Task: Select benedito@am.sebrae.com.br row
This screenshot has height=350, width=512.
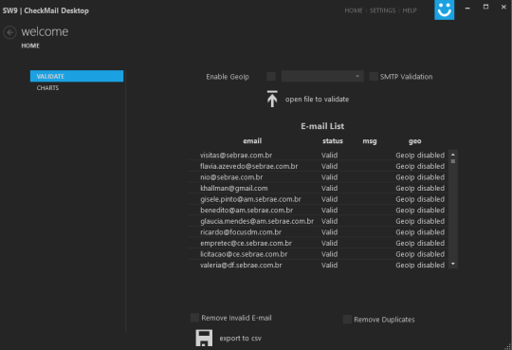Action: [x=318, y=211]
